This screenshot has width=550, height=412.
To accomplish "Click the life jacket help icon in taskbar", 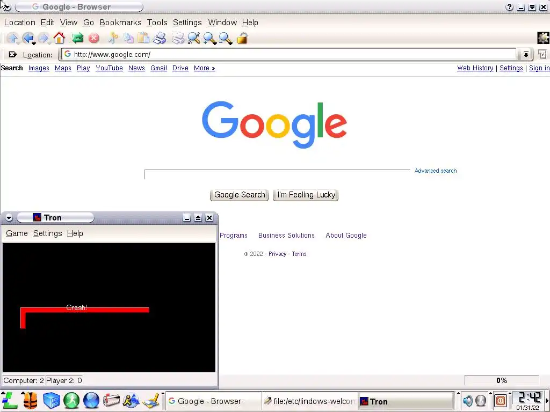I will 31,400.
